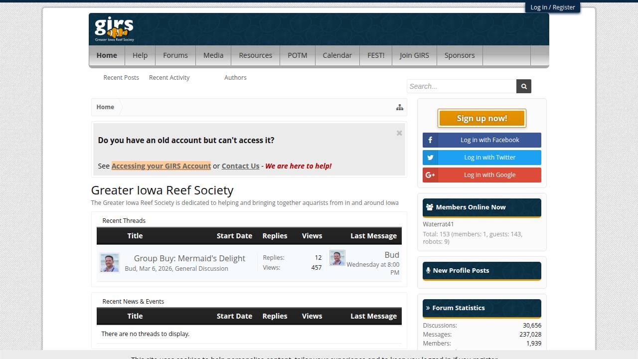Dismiss the old account notice with the X
The height and width of the screenshot is (359, 638).
click(399, 133)
